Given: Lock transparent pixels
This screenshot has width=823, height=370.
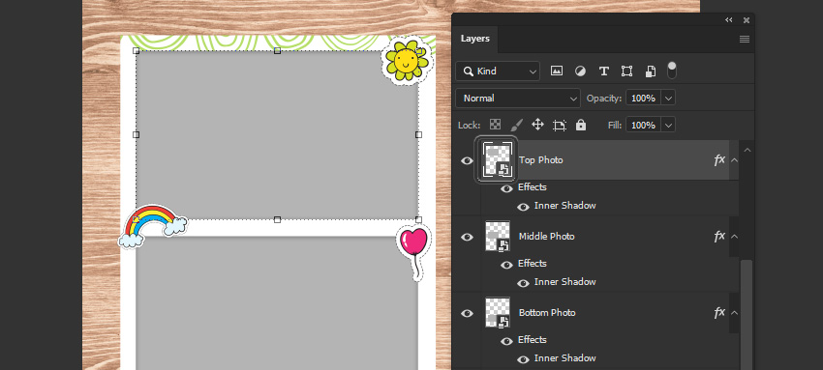Looking at the screenshot, I should 495,125.
